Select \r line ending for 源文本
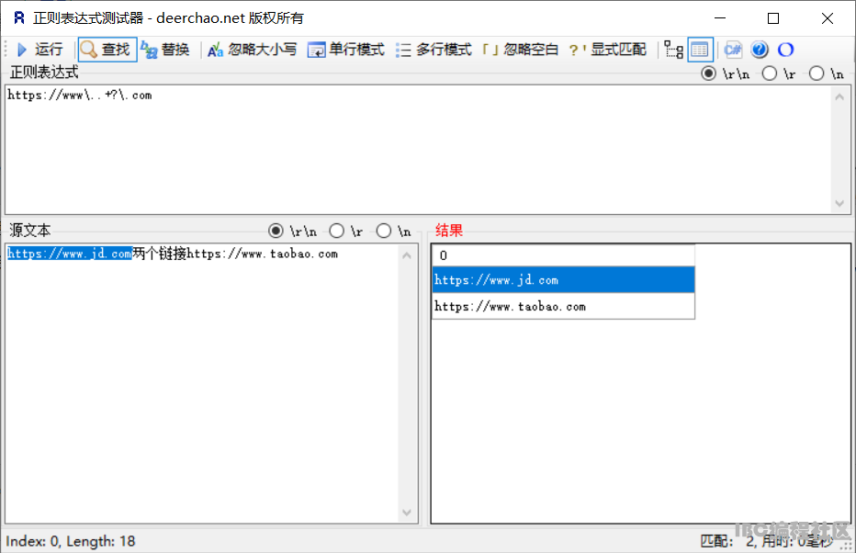The width and height of the screenshot is (856, 553). [337, 231]
